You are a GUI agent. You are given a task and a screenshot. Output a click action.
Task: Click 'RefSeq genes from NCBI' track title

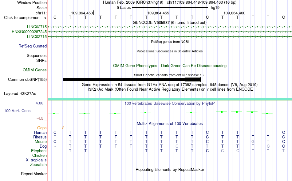tap(170, 42)
